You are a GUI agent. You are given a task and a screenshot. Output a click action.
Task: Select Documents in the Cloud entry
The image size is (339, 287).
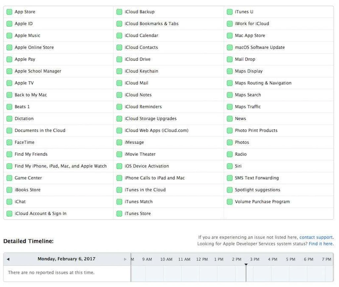pos(40,130)
